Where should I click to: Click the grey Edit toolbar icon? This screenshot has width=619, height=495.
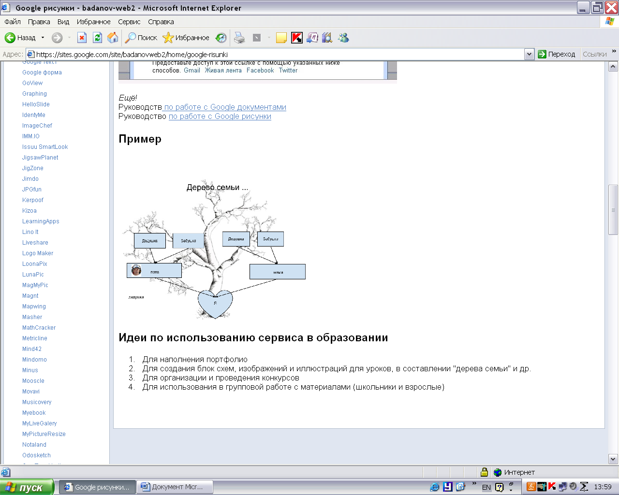pyautogui.click(x=257, y=38)
